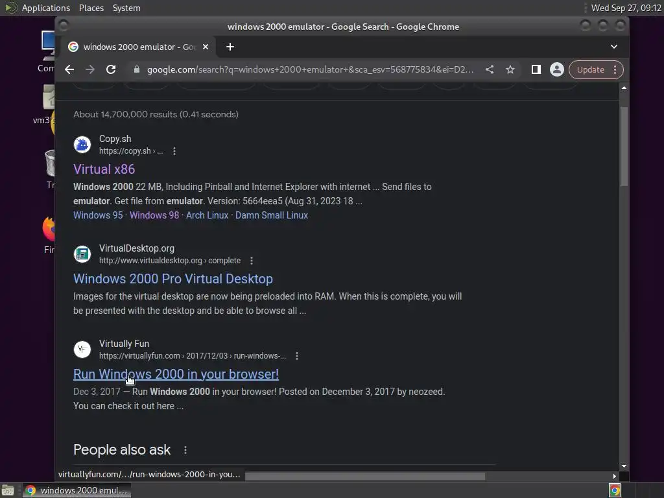This screenshot has width=664, height=498.
Task: Click the Copy.sh URL breadcrumb
Action: [131, 151]
